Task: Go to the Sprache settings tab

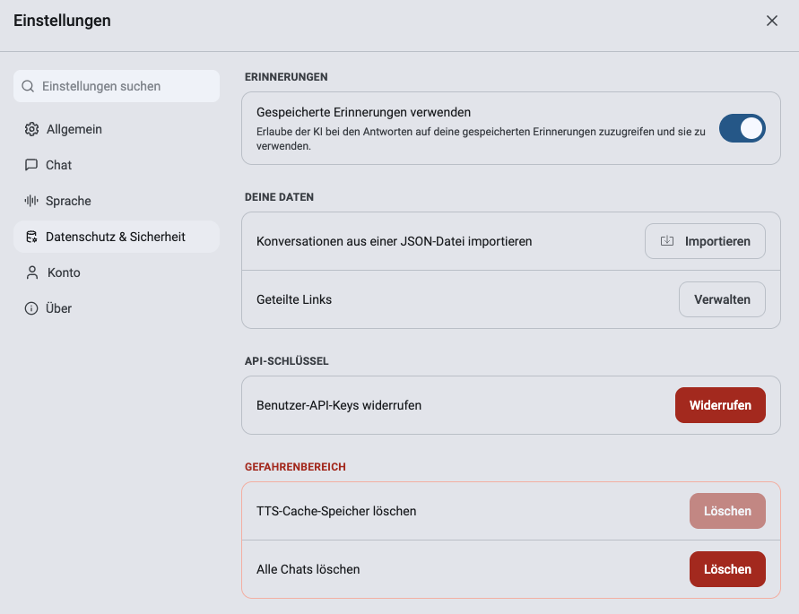Action: click(117, 201)
